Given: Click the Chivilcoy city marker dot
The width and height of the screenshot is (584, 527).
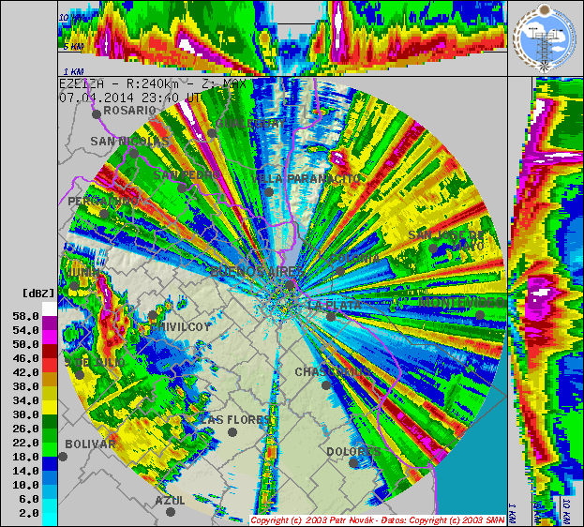Looking at the screenshot, I should tap(153, 315).
